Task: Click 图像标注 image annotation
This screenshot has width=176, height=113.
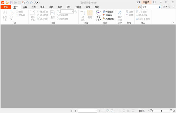Action: tap(142, 15)
